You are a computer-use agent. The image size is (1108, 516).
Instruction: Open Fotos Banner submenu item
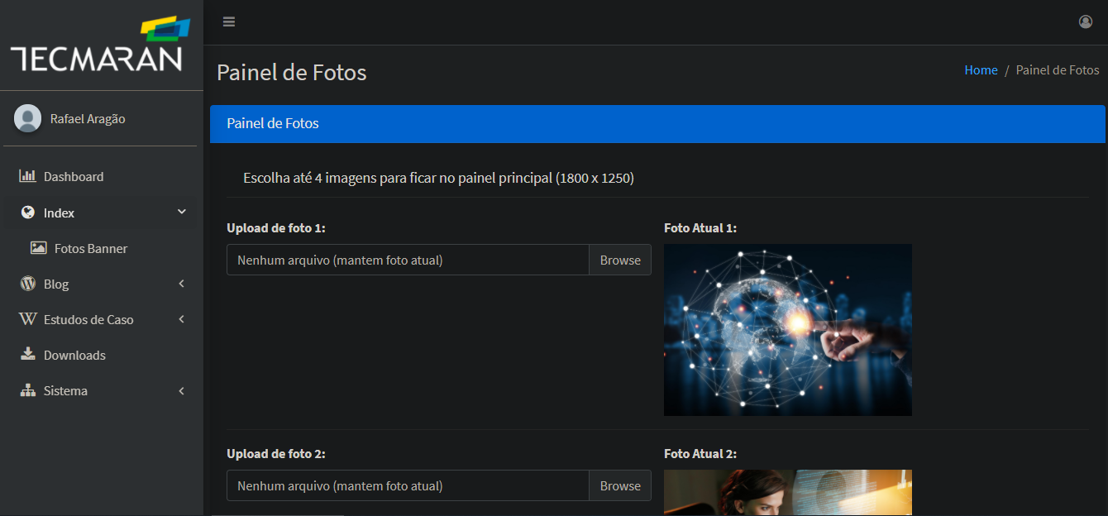pyautogui.click(x=102, y=248)
